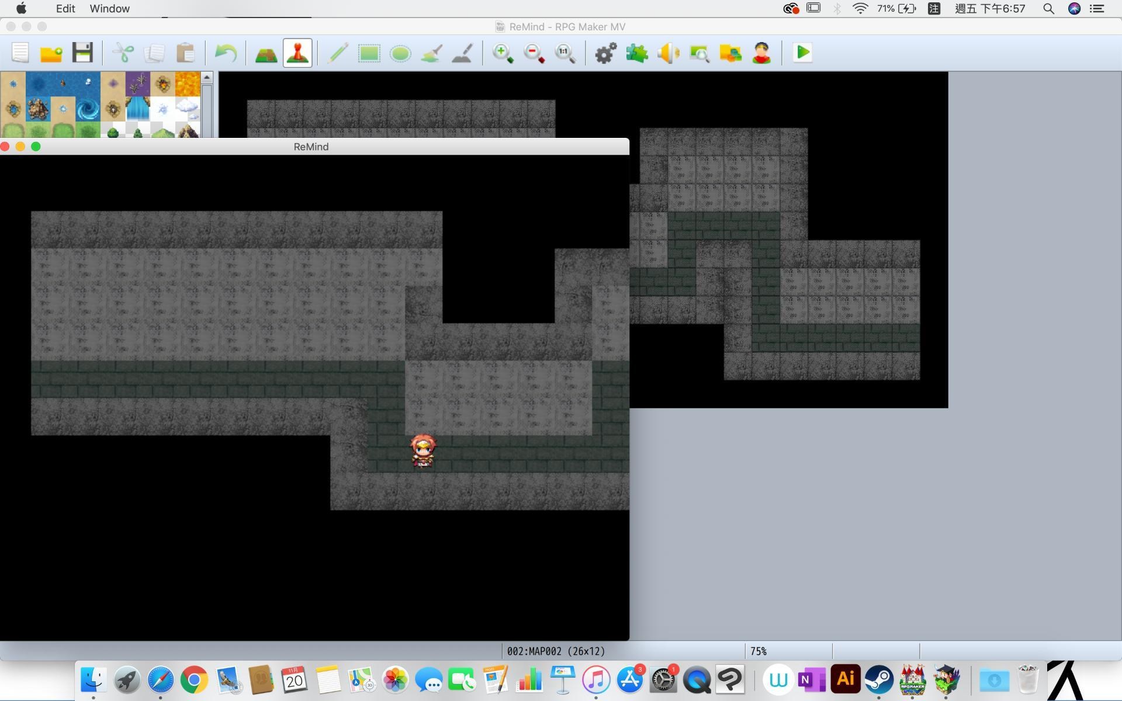Viewport: 1122px width, 701px height.
Task: Start Playtest with the green play button
Action: click(802, 53)
